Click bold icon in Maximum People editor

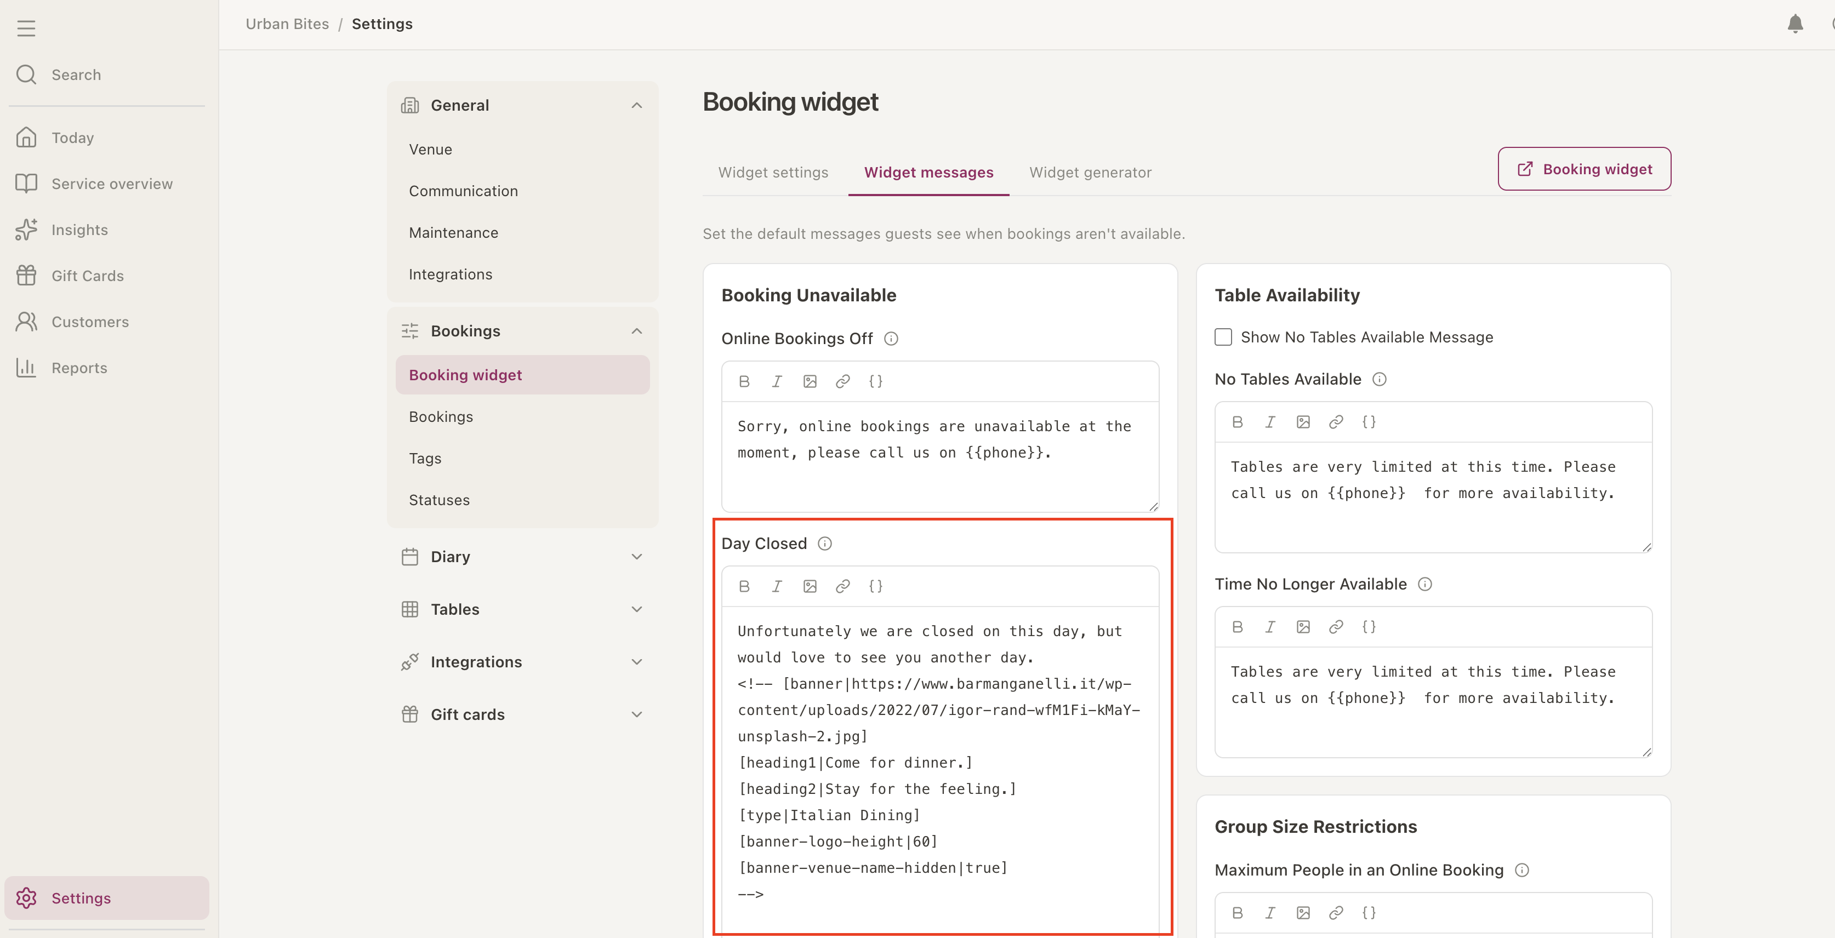[1238, 913]
